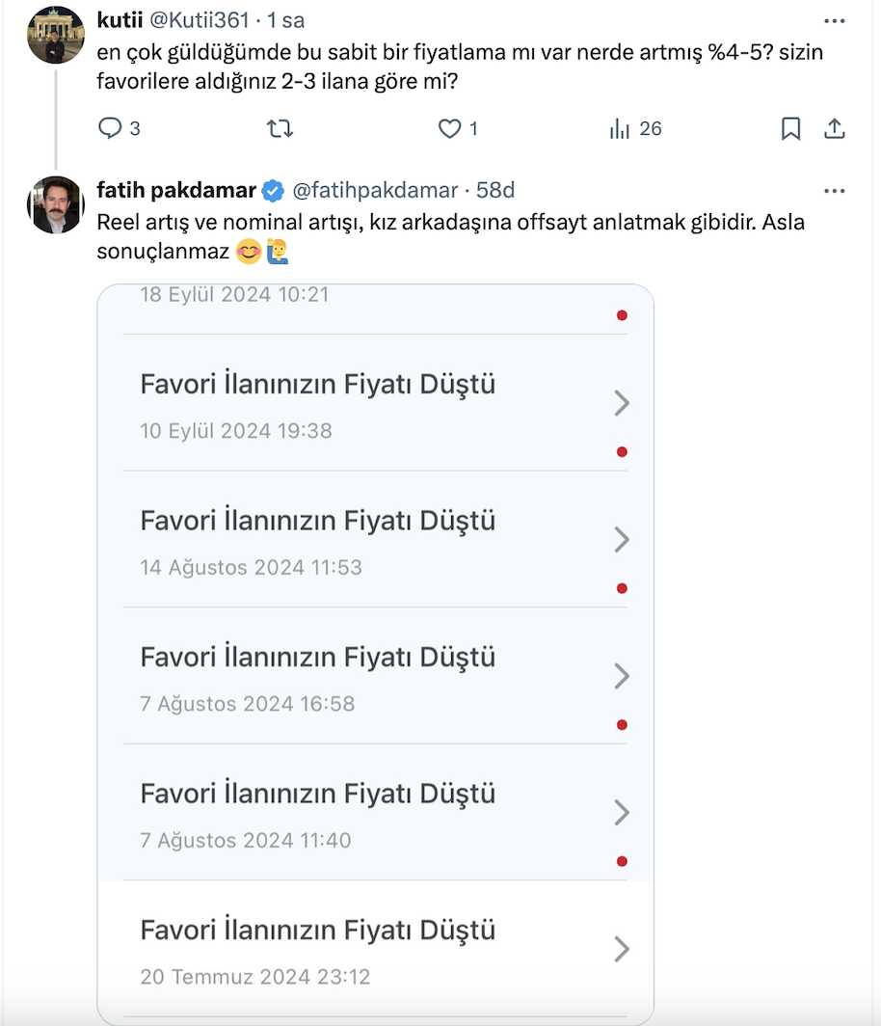
Task: Click the kutii display name
Action: point(120,20)
